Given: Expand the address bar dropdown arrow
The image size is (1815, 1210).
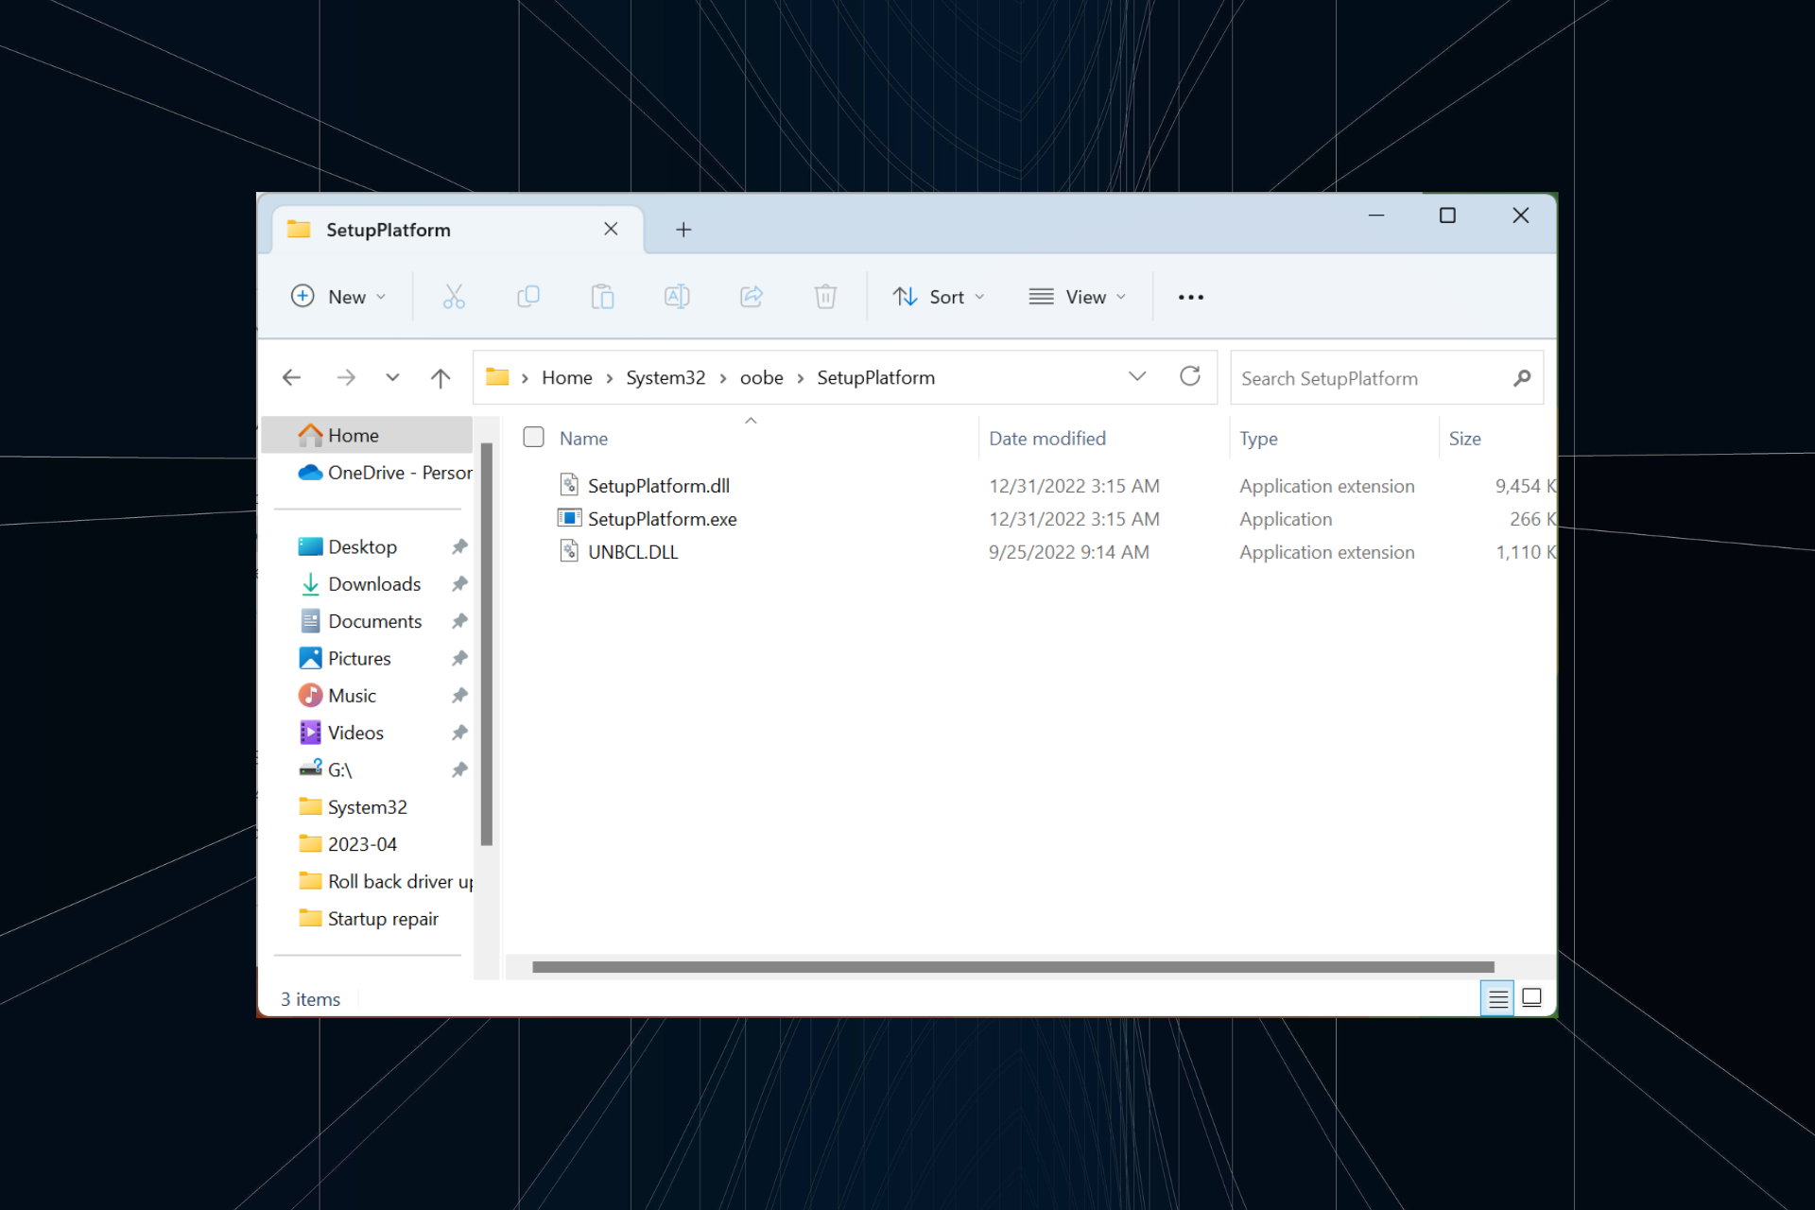Looking at the screenshot, I should click(x=1137, y=377).
